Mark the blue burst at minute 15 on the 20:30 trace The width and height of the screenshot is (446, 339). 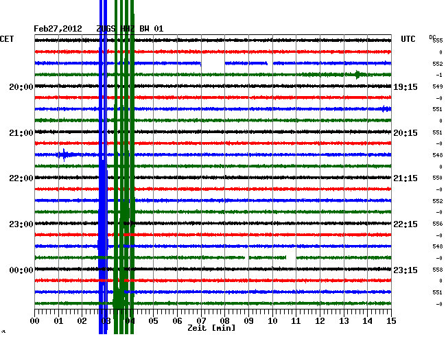(386, 109)
